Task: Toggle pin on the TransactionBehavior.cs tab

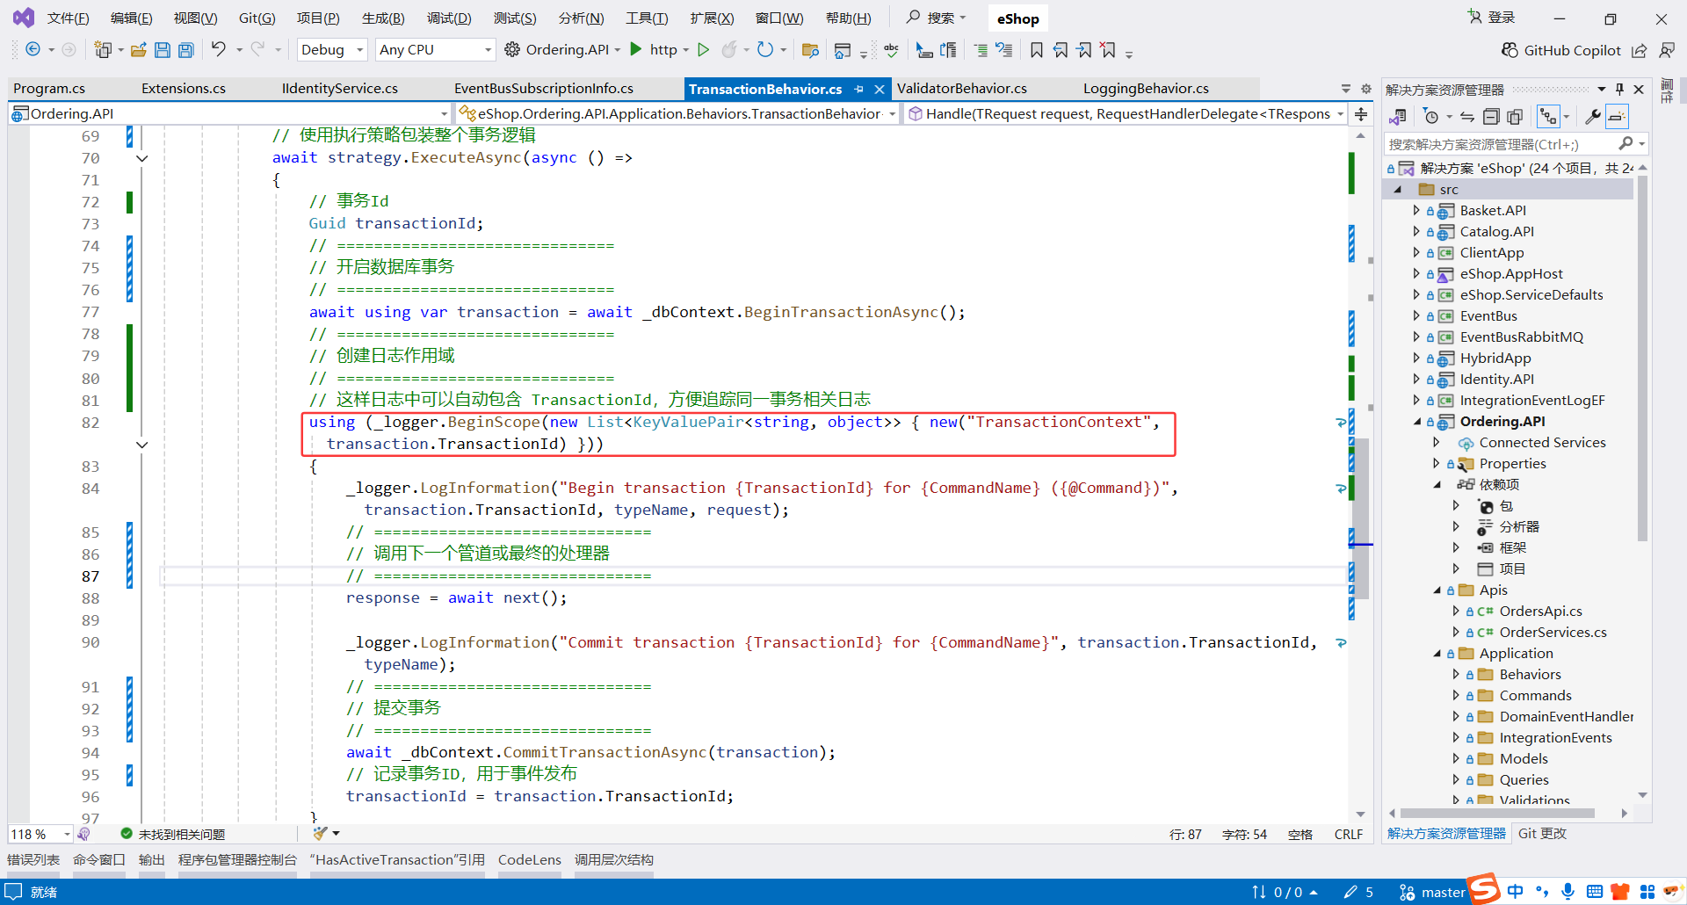Action: click(x=858, y=90)
